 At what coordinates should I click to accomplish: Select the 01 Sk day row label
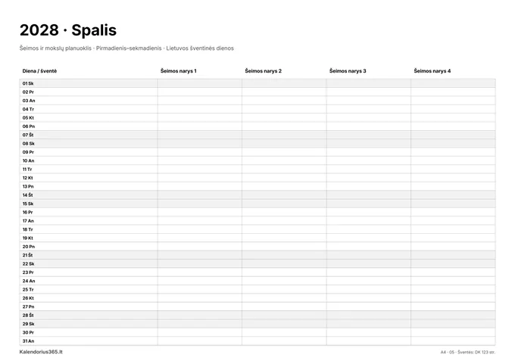click(28, 83)
